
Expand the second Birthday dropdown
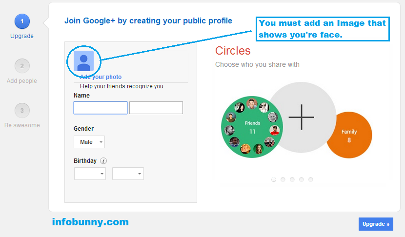point(128,174)
